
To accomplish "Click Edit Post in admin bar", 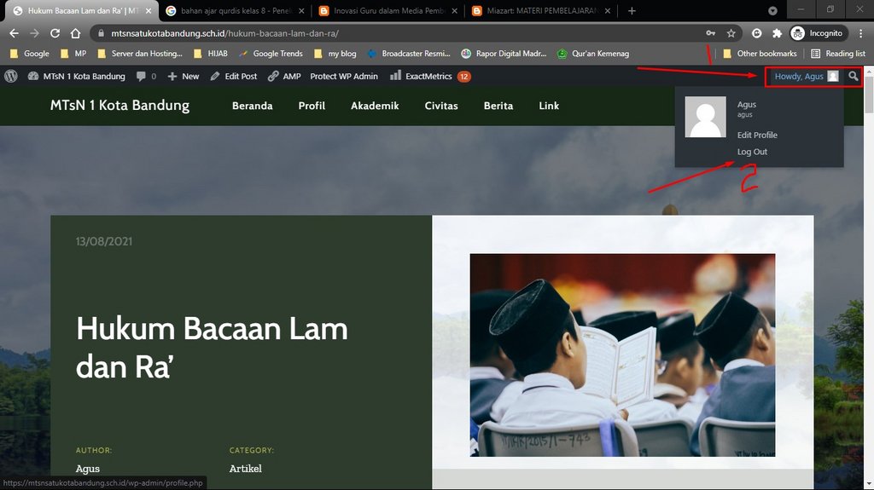I will click(x=234, y=77).
